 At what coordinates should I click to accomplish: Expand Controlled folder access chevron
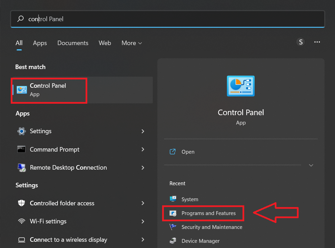pos(143,203)
